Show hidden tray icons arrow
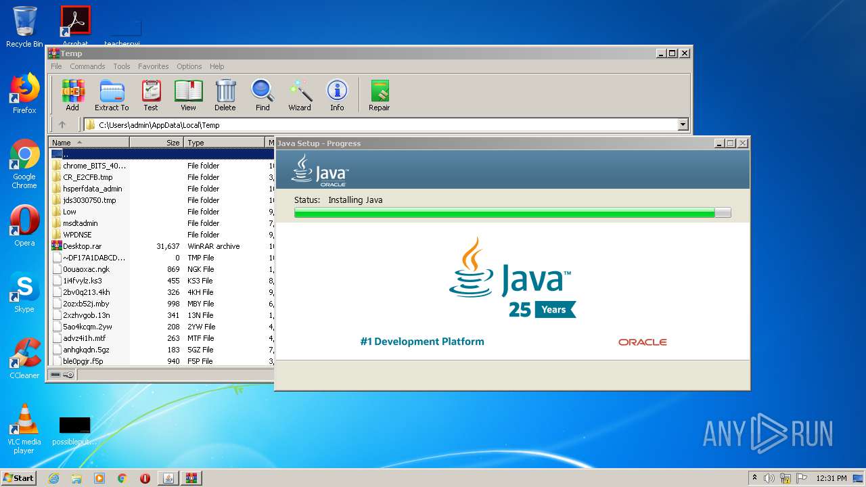 pos(754,478)
